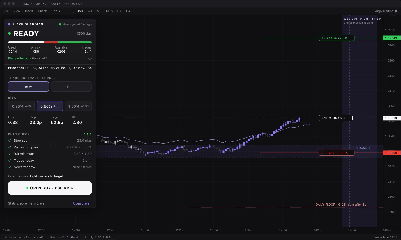Click the 1.09049 take-profit price tag
This screenshot has height=240, width=401.
click(392, 38)
